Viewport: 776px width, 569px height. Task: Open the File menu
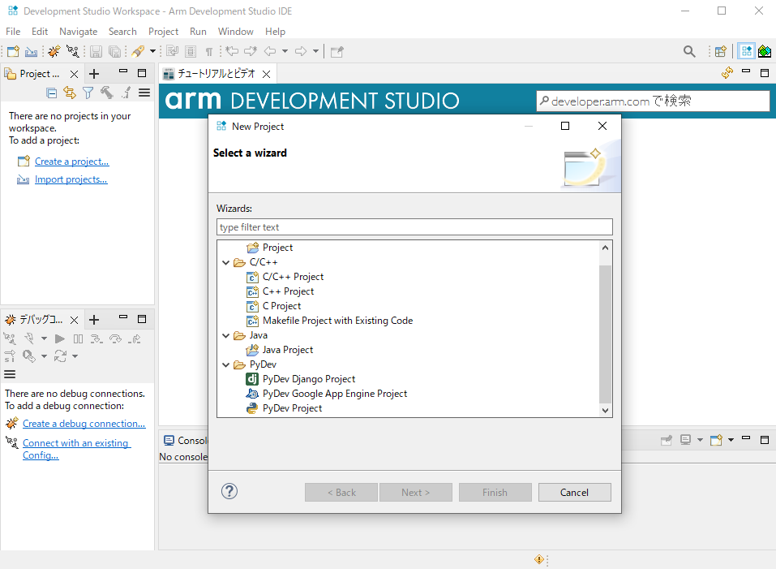tap(13, 31)
